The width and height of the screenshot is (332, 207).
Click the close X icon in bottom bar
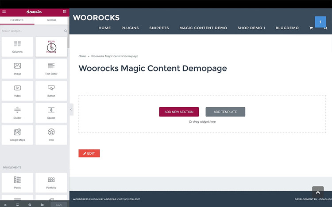[5, 205]
